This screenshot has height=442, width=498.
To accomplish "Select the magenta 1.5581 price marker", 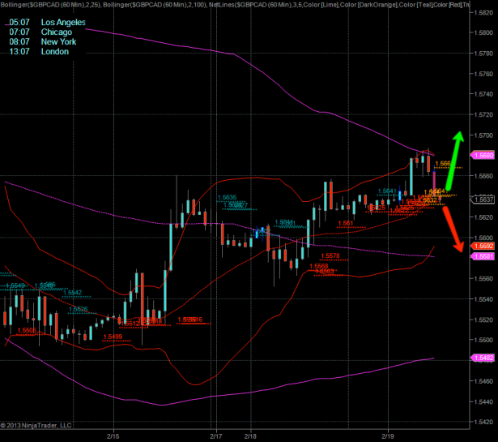I will pyautogui.click(x=483, y=256).
